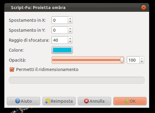The image size is (155, 113).
Task: Click the Opacità numeric field showing 100
Action: (x=133, y=60)
